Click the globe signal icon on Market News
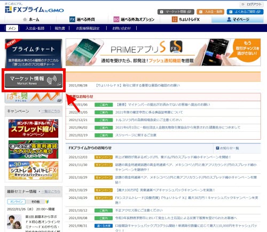 coord(52,79)
